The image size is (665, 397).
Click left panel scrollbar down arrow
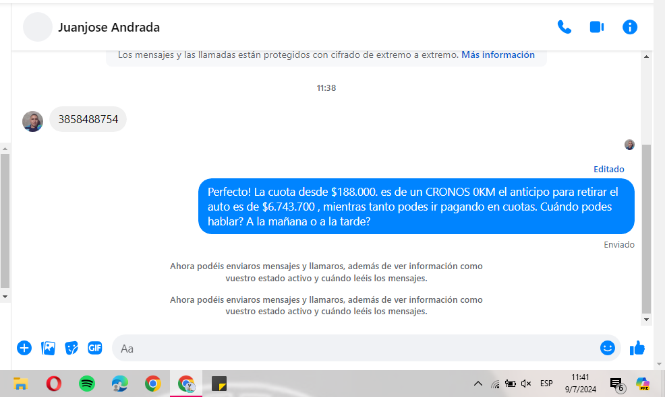5,297
